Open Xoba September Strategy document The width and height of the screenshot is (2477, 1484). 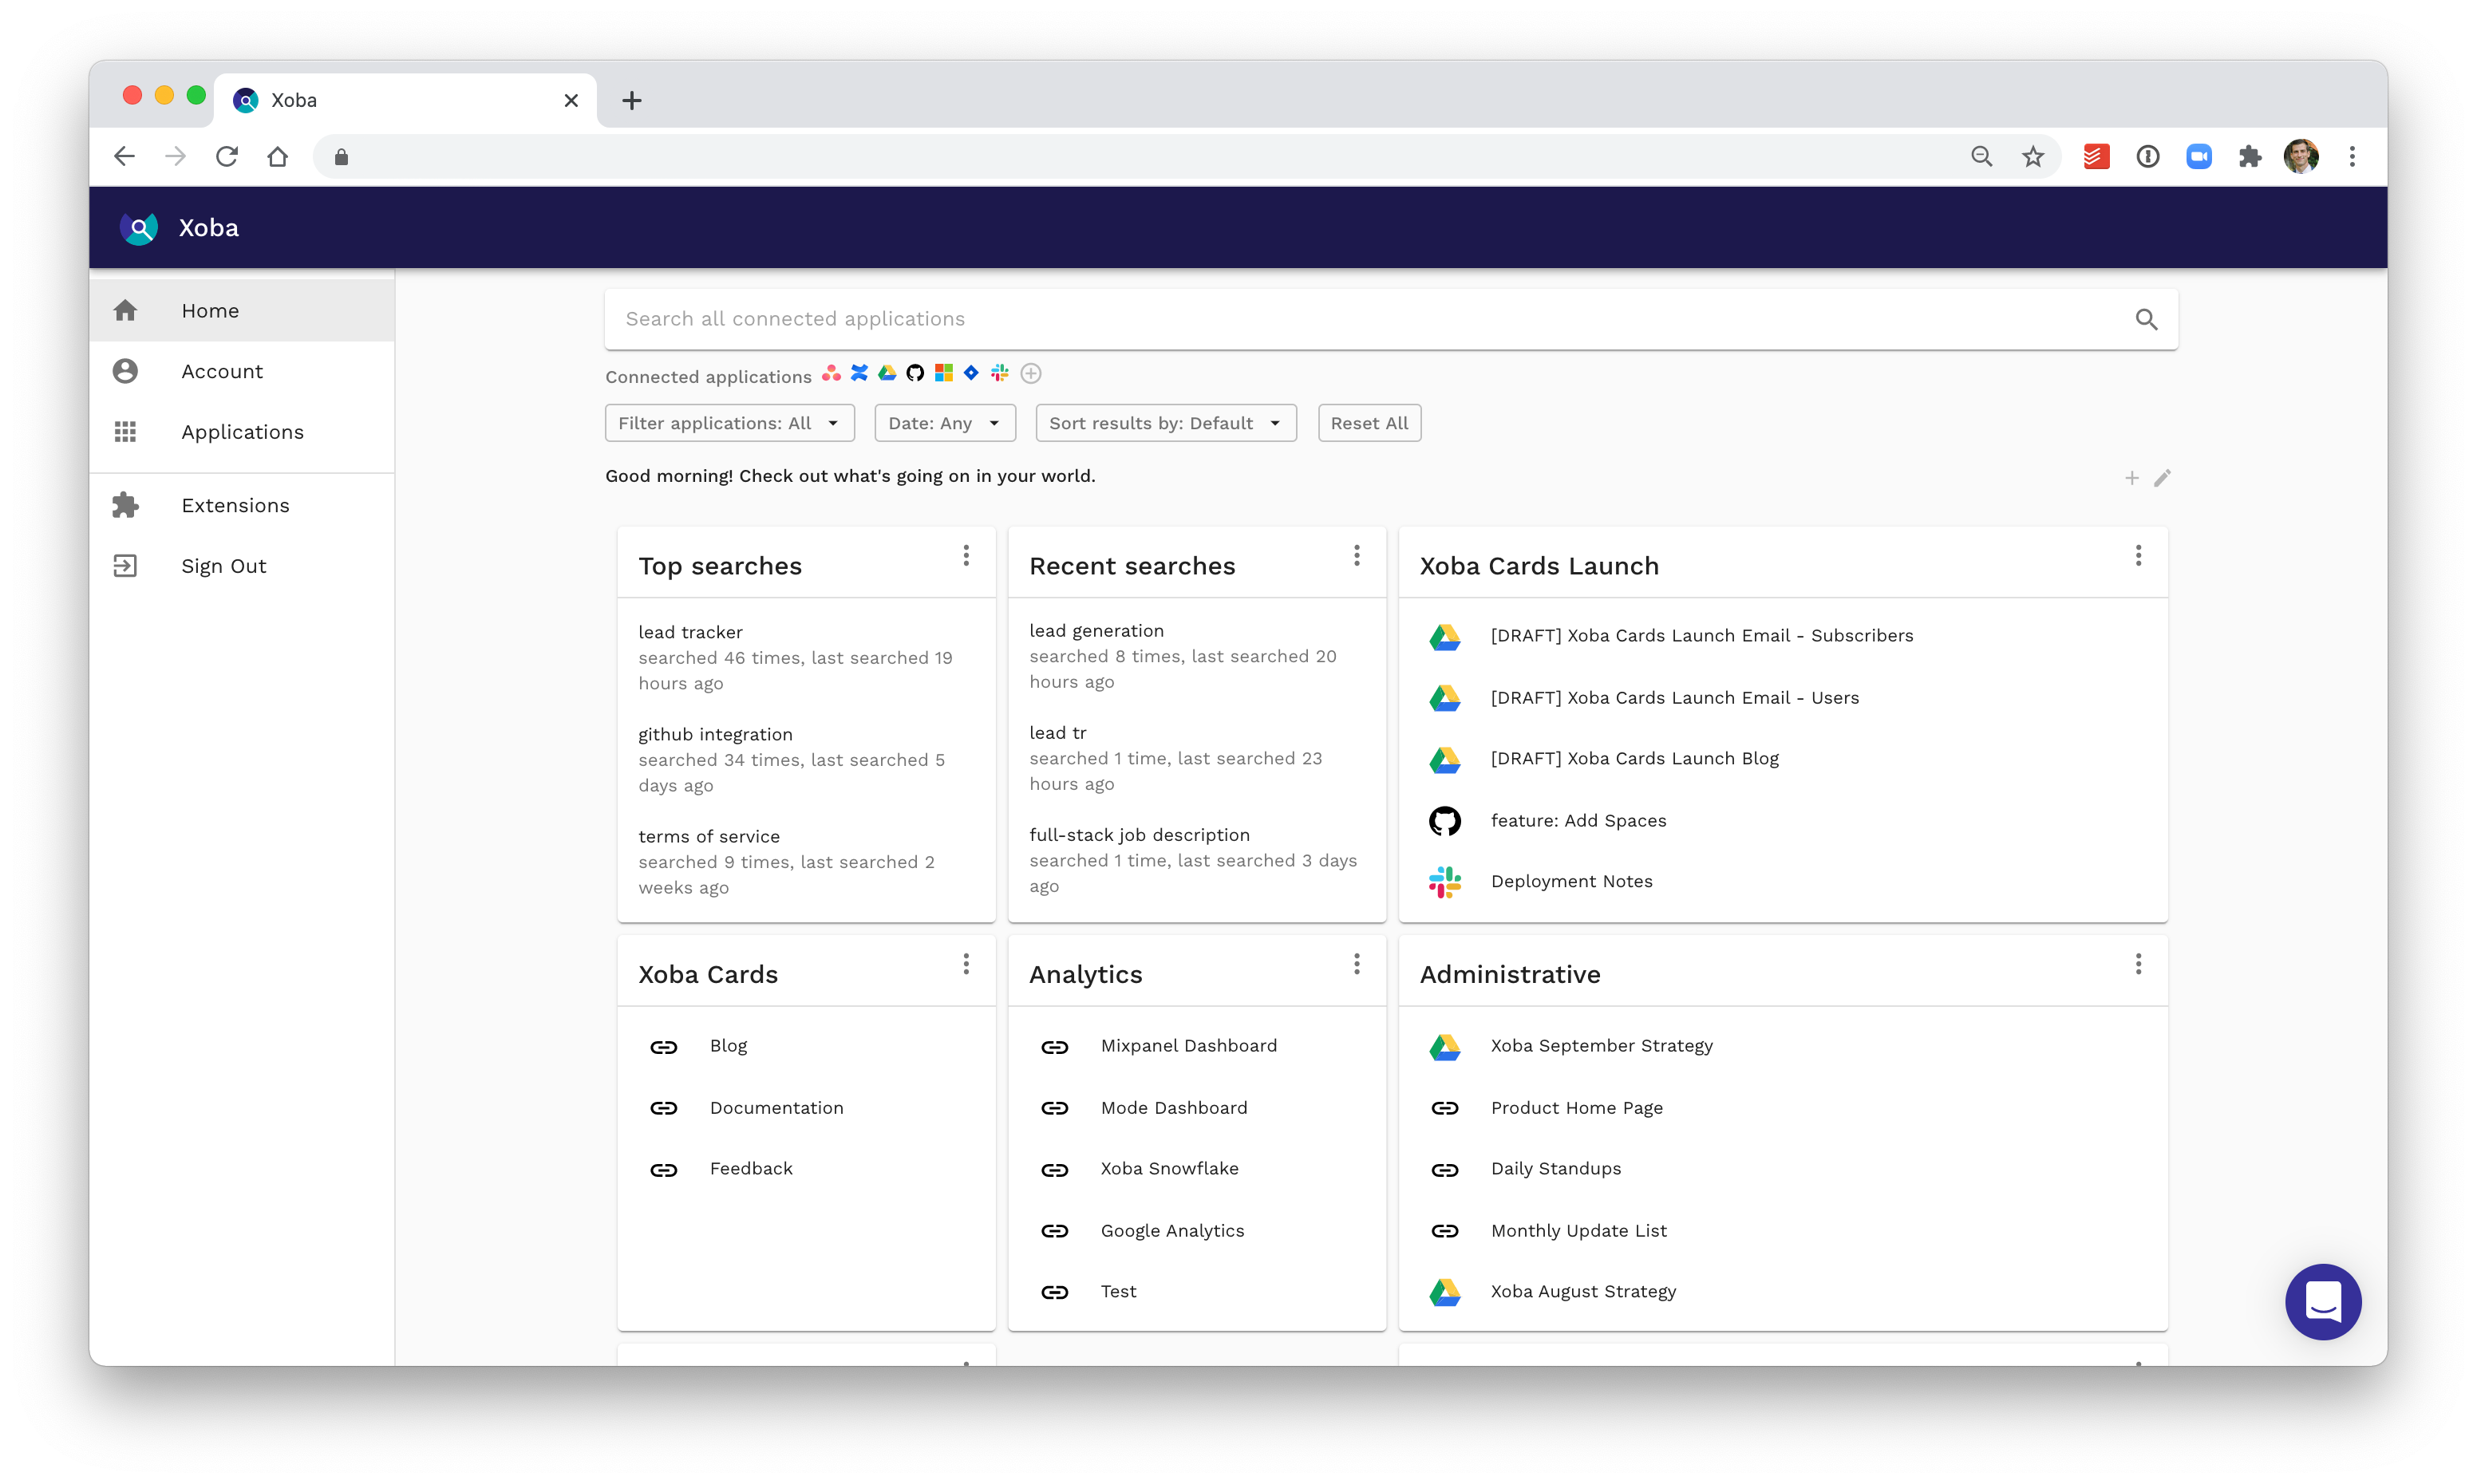(1601, 1046)
